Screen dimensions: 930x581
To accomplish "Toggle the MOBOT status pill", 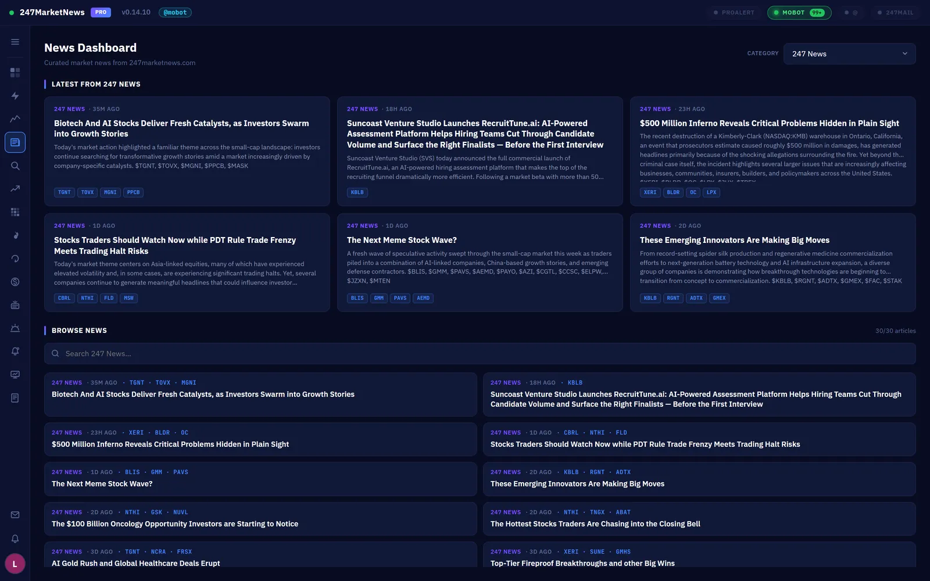I will pyautogui.click(x=799, y=12).
